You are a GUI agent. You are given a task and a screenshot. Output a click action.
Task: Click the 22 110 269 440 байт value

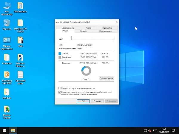tap(88, 63)
